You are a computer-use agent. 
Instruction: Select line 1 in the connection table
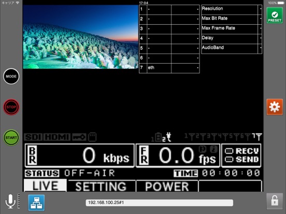[169, 9]
